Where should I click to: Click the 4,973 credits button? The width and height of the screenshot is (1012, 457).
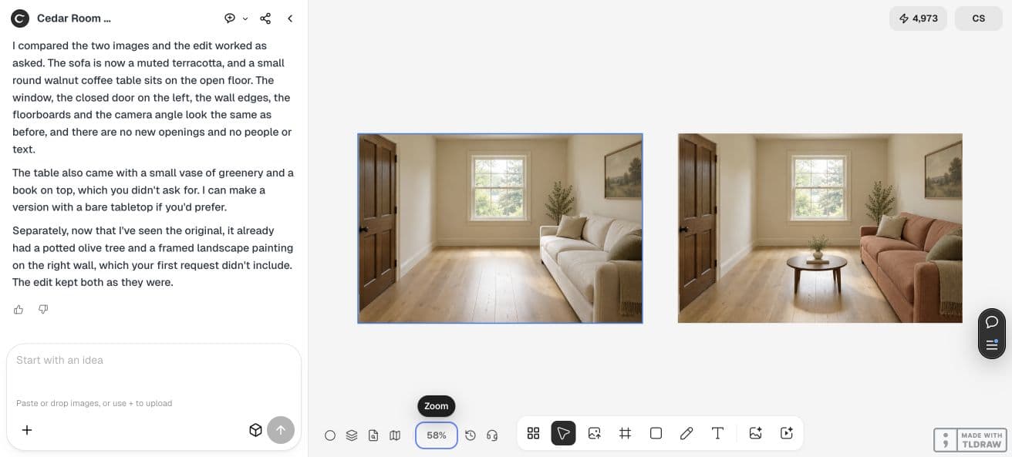pos(918,18)
